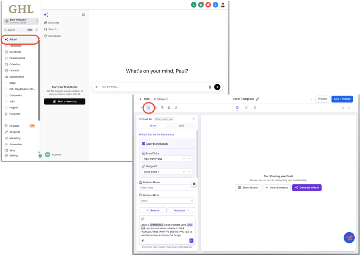Click the Preview button
Screen dimensions: 360x255
click(323, 99)
